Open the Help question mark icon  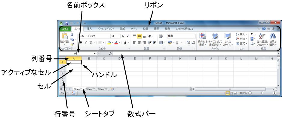click(264, 29)
